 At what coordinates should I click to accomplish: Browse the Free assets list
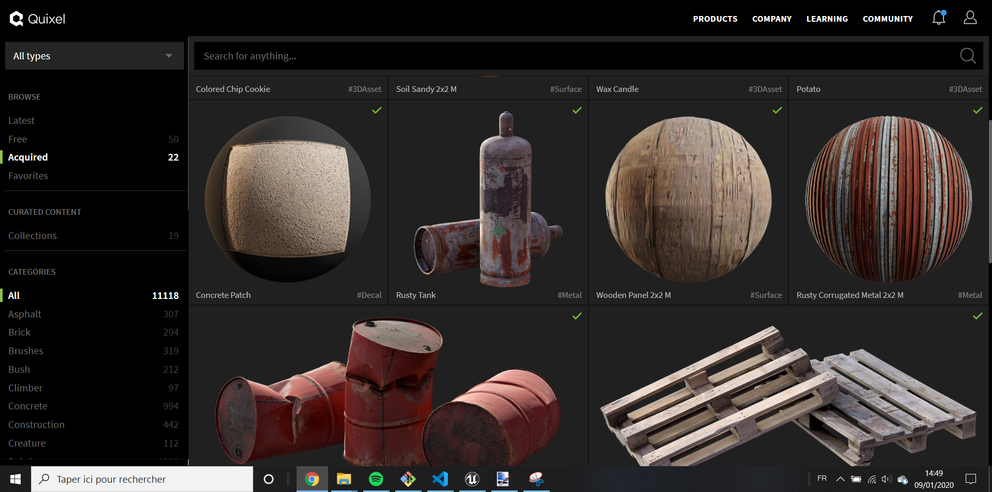tap(18, 139)
